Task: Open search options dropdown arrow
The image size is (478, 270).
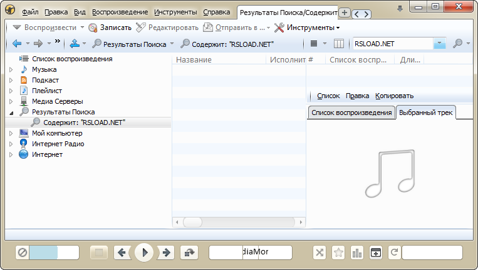Action: coord(469,44)
